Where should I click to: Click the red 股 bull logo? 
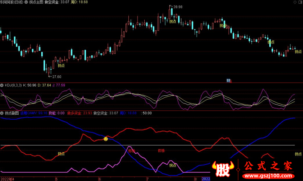click(x=221, y=169)
